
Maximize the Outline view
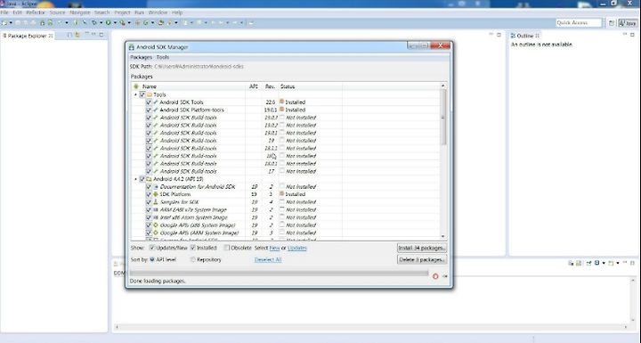pyautogui.click(x=632, y=35)
